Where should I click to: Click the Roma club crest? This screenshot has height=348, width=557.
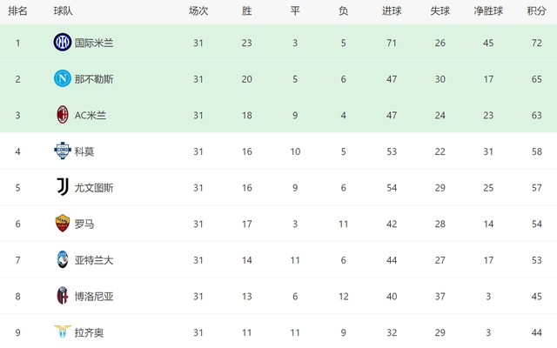pos(62,224)
